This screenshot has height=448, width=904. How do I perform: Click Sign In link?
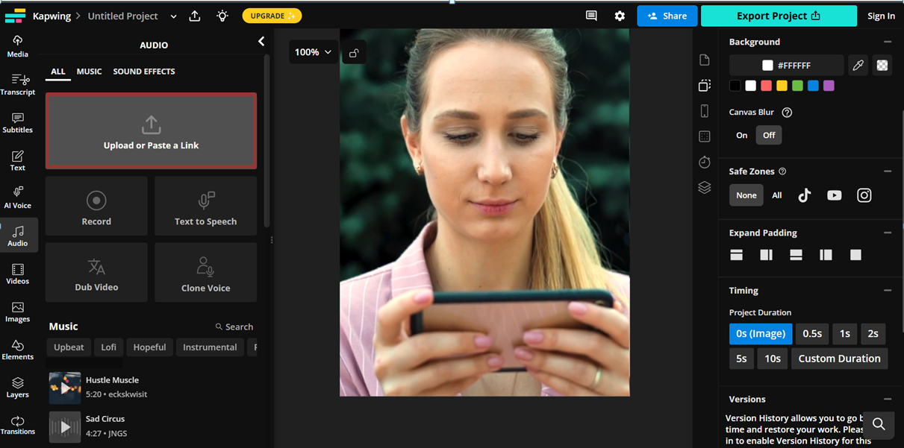click(x=881, y=16)
